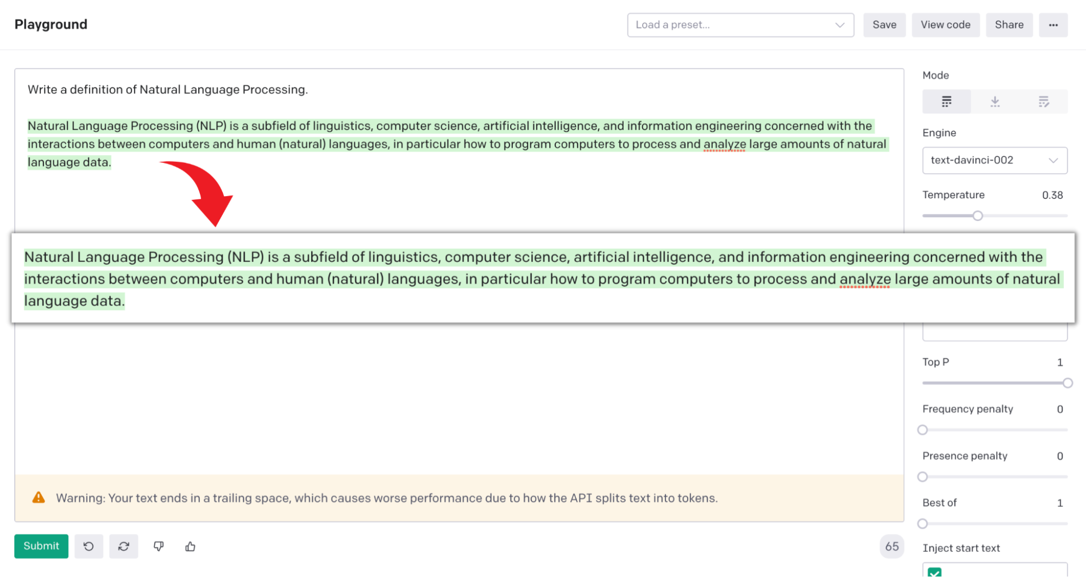This screenshot has height=580, width=1086.
Task: Open the three-dot more options menu
Action: coord(1053,25)
